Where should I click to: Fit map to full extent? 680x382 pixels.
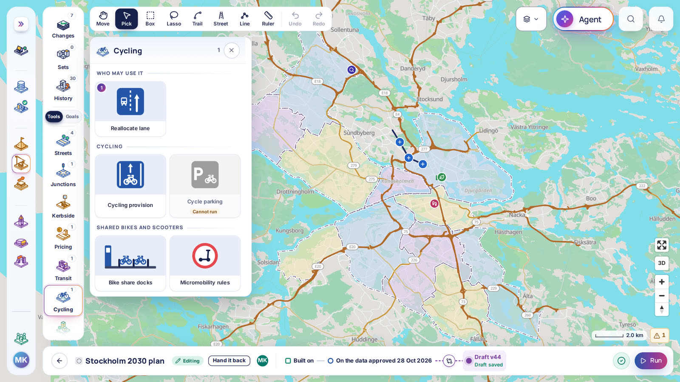click(x=662, y=245)
